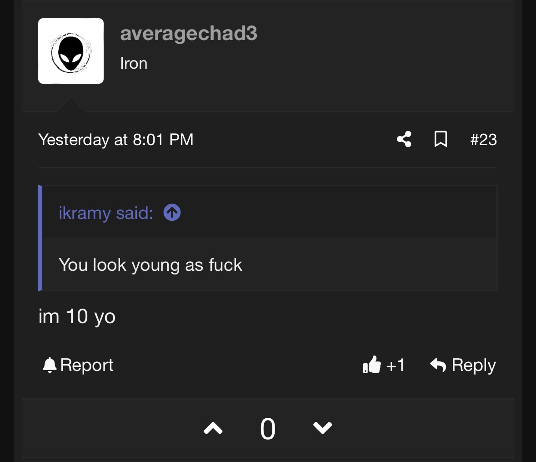The image size is (536, 462).
Task: Downvote using the down chevron
Action: (322, 428)
